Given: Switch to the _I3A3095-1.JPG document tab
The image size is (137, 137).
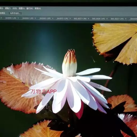Looking at the screenshot, I should coord(10,18).
